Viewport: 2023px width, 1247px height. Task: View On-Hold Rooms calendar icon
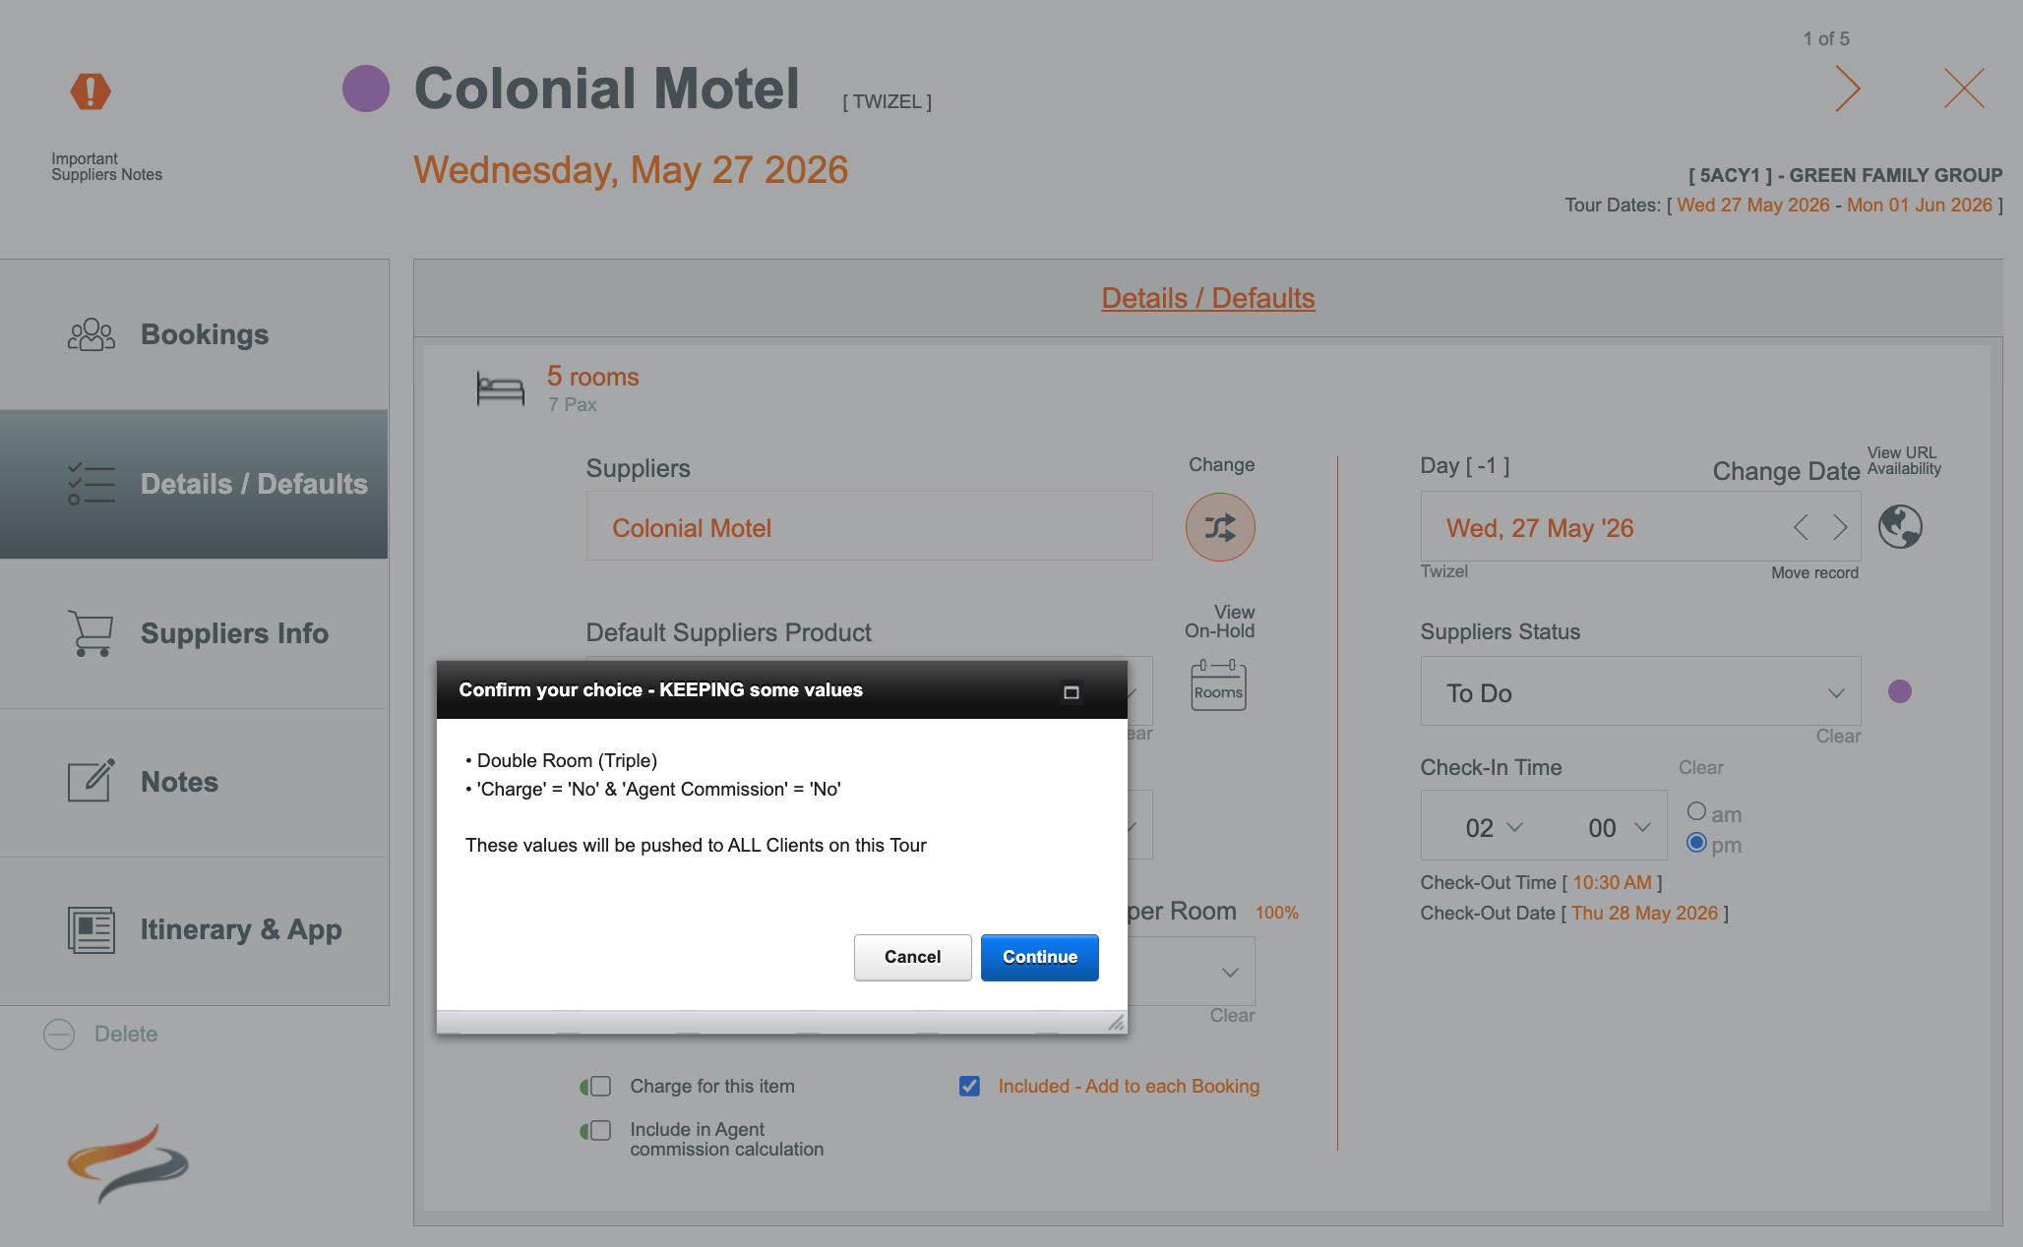point(1218,685)
